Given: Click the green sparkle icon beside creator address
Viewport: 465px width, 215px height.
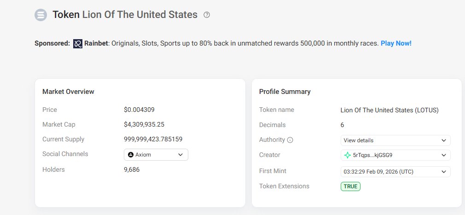Looking at the screenshot, I should click(x=347, y=155).
